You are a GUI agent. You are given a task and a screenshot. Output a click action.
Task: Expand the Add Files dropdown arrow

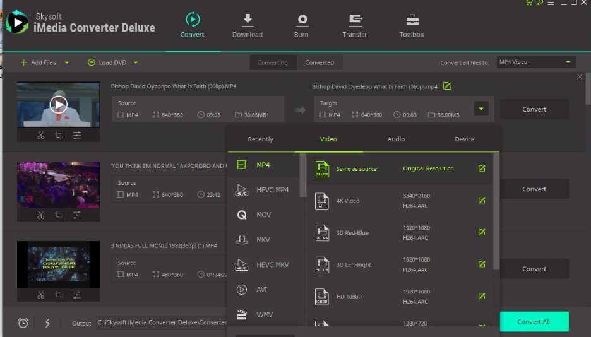pos(67,62)
